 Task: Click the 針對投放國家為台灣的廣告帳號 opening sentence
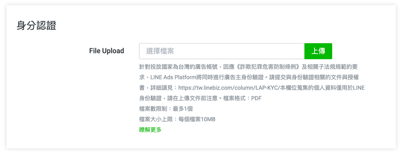click(179, 67)
